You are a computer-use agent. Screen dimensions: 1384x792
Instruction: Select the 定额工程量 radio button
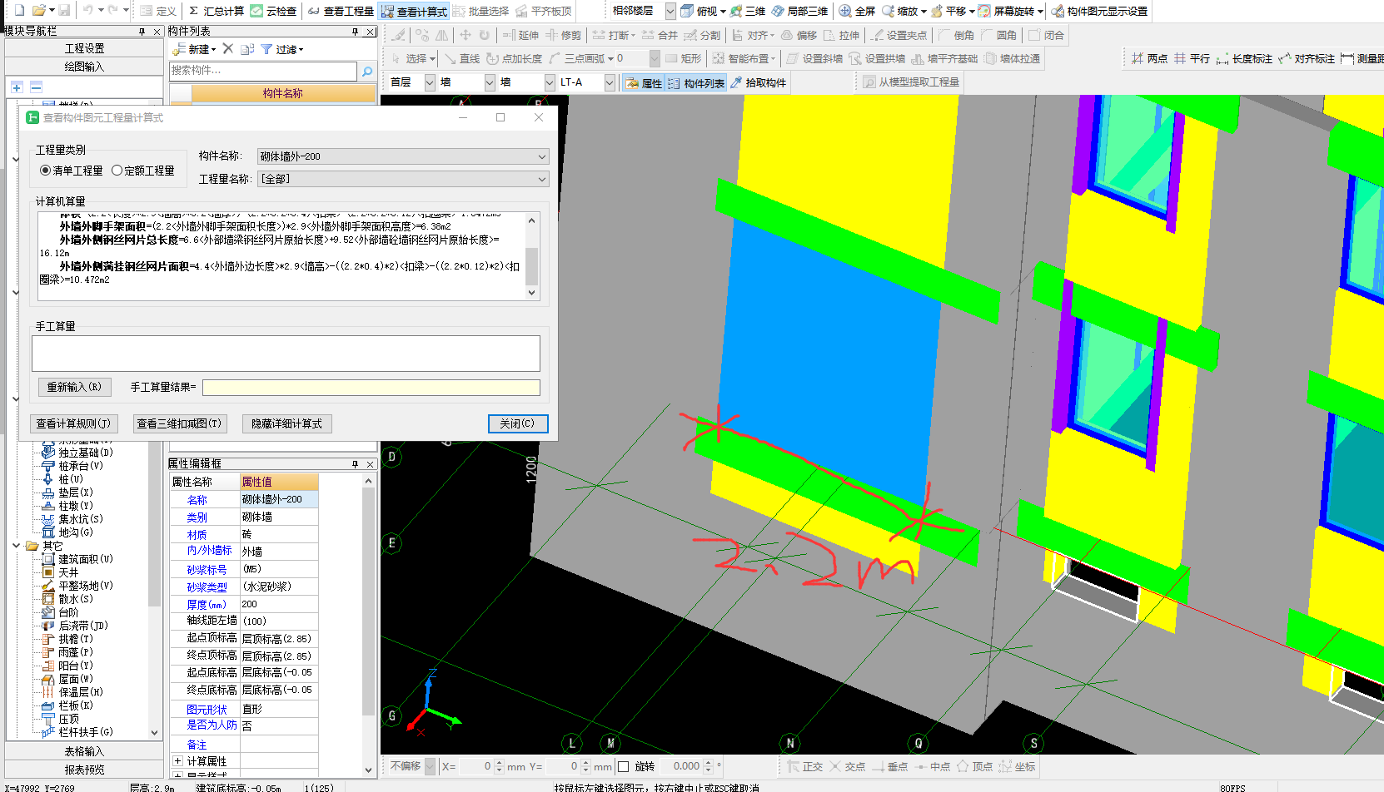(x=143, y=171)
